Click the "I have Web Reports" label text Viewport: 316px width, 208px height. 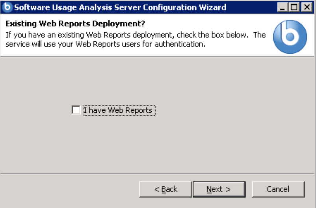[118, 111]
